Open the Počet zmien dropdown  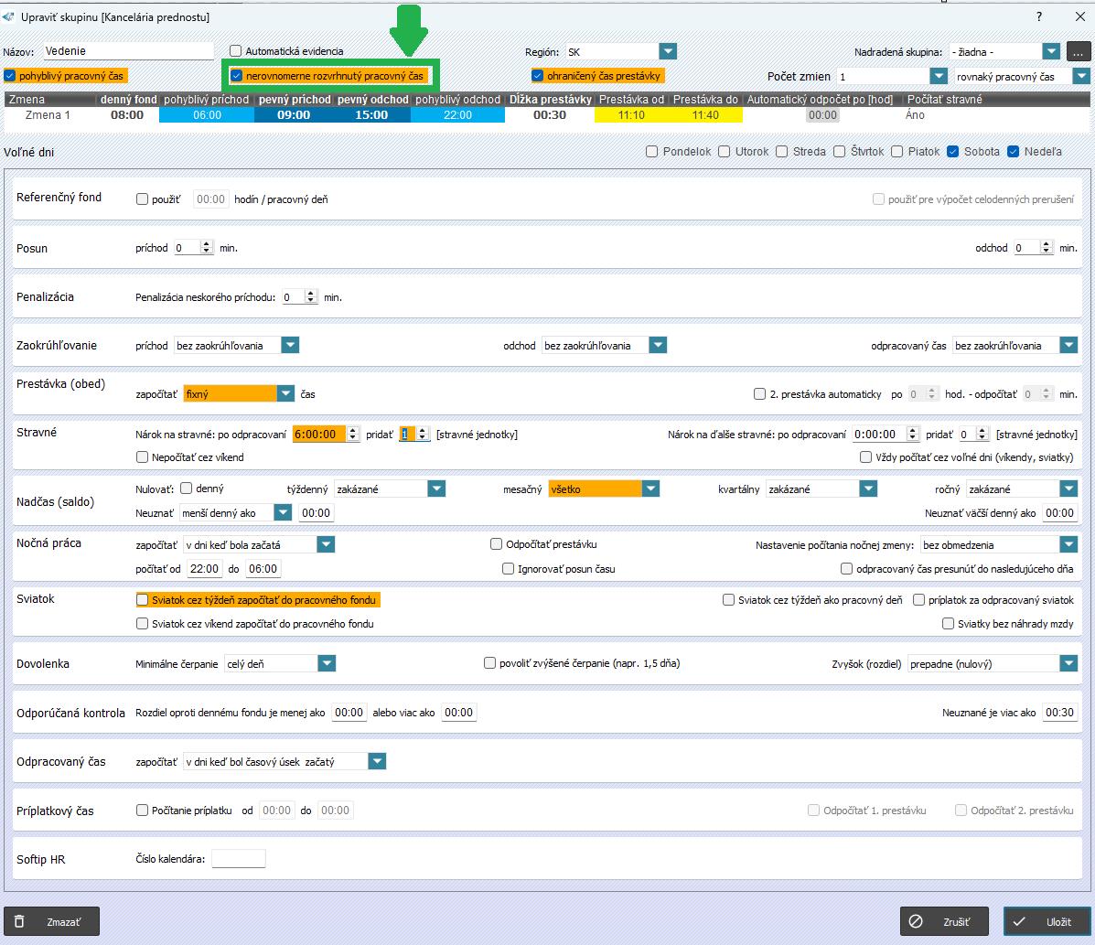pyautogui.click(x=938, y=77)
